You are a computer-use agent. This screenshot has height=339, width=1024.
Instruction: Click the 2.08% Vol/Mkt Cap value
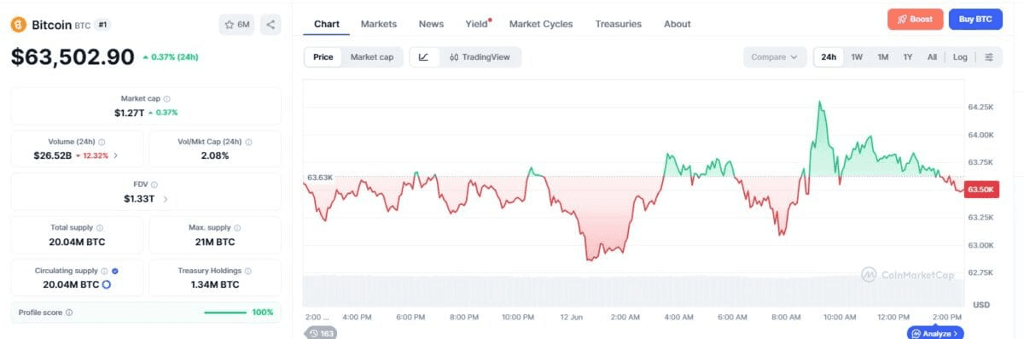tap(214, 155)
